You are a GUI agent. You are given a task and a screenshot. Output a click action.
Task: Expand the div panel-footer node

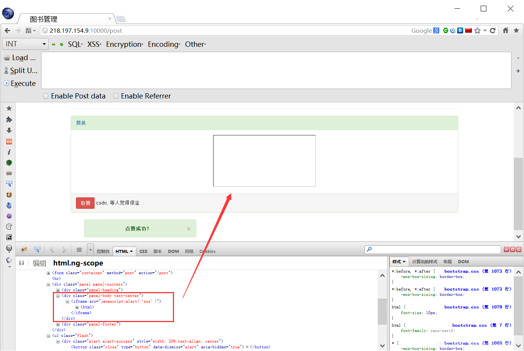point(58,324)
